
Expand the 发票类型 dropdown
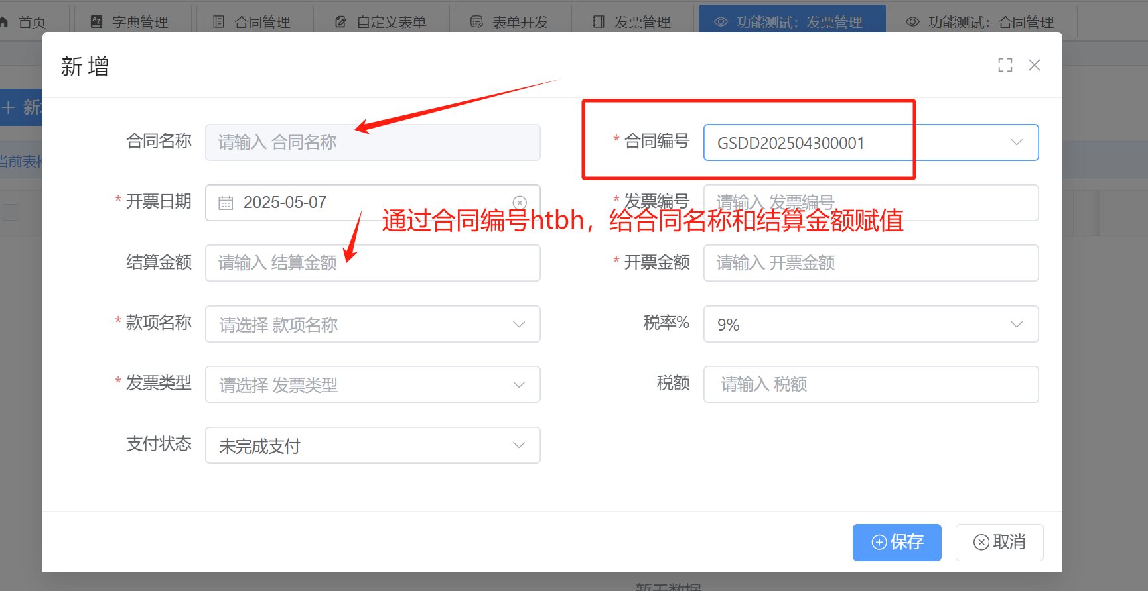coord(372,384)
